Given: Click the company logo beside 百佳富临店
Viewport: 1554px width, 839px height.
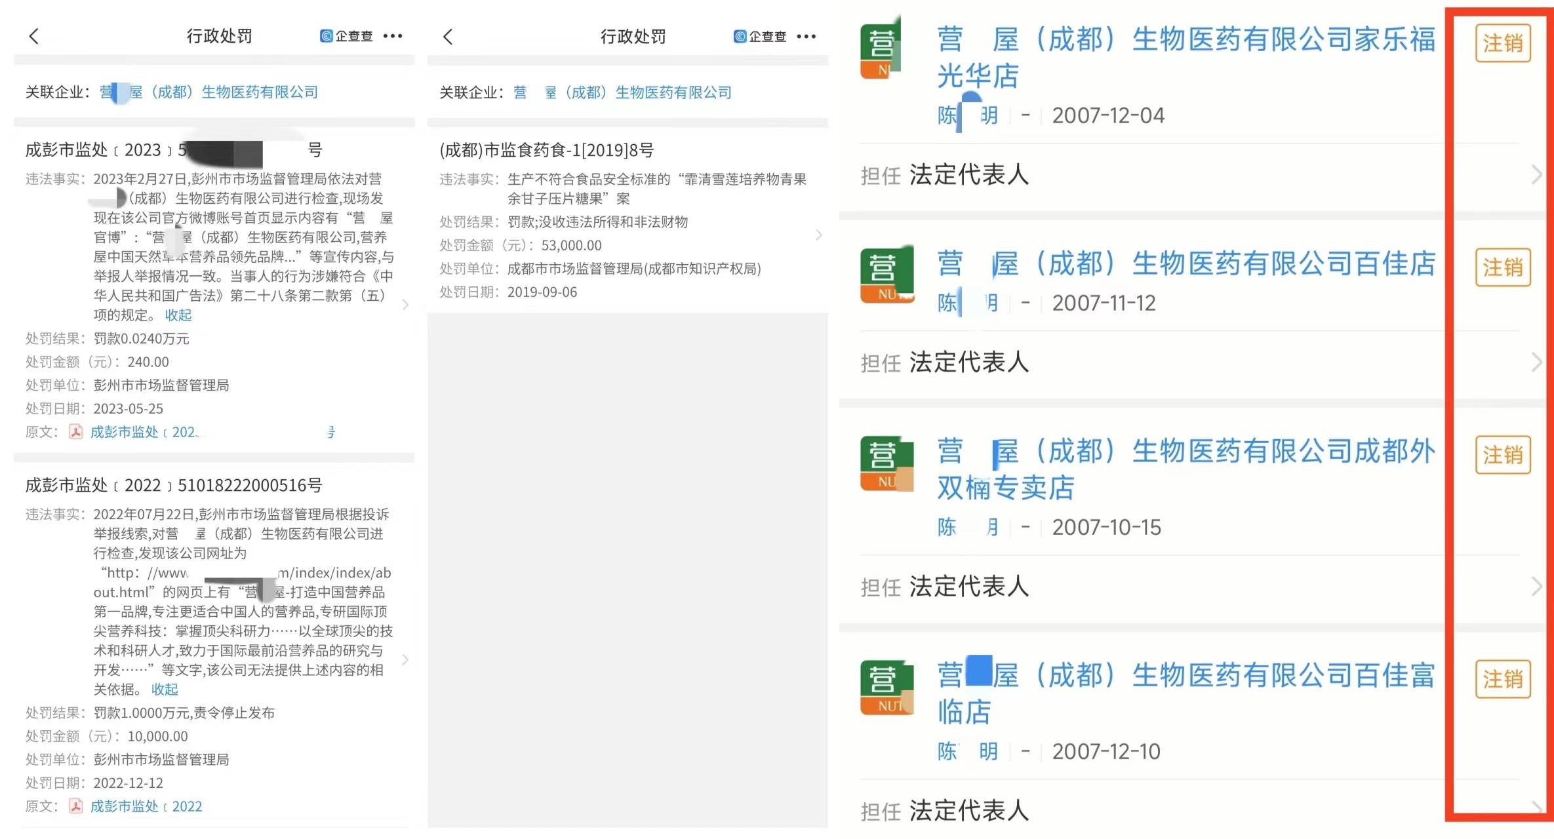Looking at the screenshot, I should pos(887,687).
